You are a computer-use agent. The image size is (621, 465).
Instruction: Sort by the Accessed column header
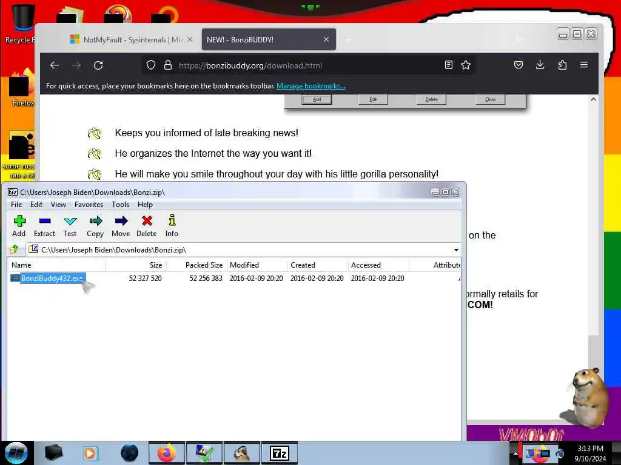click(x=378, y=265)
